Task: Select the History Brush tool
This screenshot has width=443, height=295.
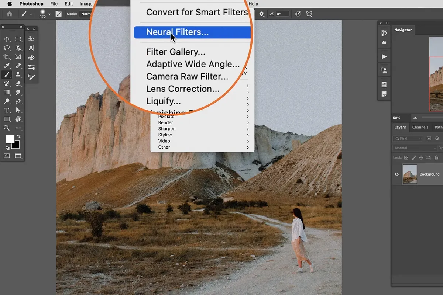Action: point(7,84)
